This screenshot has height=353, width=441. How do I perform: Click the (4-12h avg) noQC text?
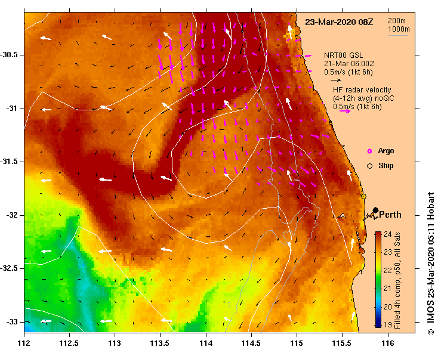pyautogui.click(x=363, y=98)
